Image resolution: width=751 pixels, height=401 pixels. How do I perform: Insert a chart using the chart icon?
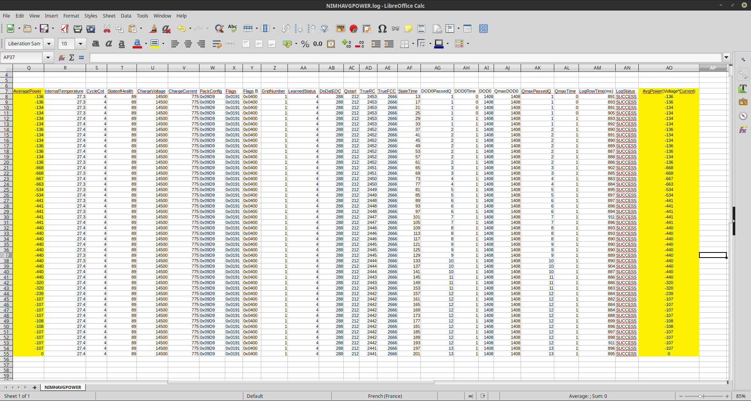coord(354,29)
